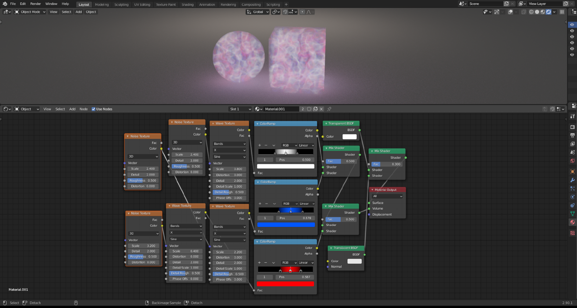Image resolution: width=577 pixels, height=308 pixels.
Task: Click the Transparent BSDF white color swatch
Action: coord(350,136)
